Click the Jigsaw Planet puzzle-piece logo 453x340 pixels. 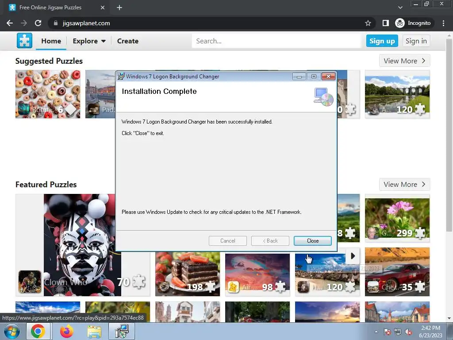25,41
